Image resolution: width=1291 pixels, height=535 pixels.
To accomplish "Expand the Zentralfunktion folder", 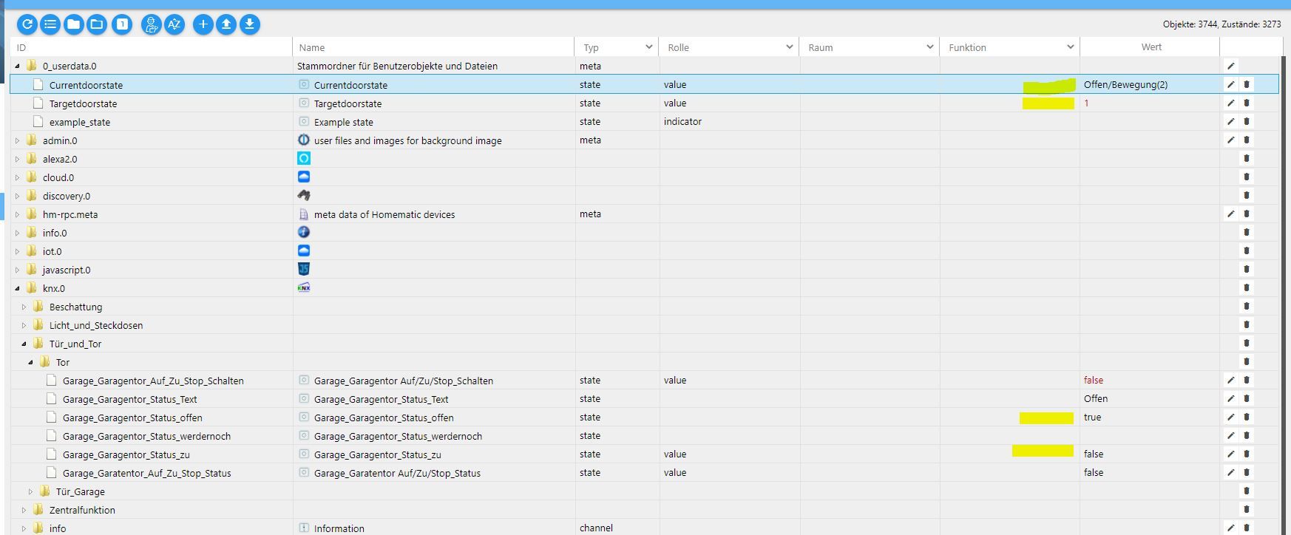I will pos(24,510).
